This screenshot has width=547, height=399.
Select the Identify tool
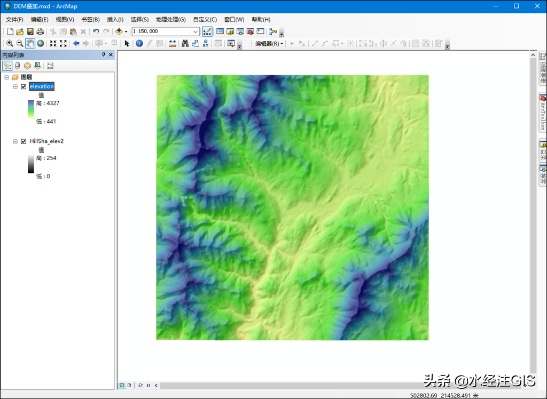[139, 43]
